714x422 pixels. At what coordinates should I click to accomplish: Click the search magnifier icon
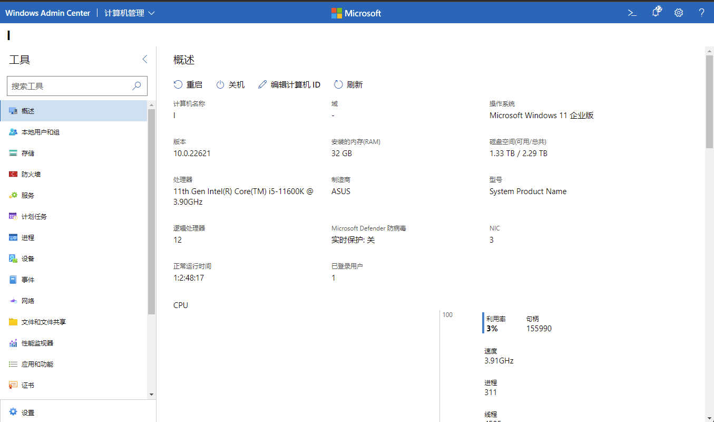click(x=136, y=86)
